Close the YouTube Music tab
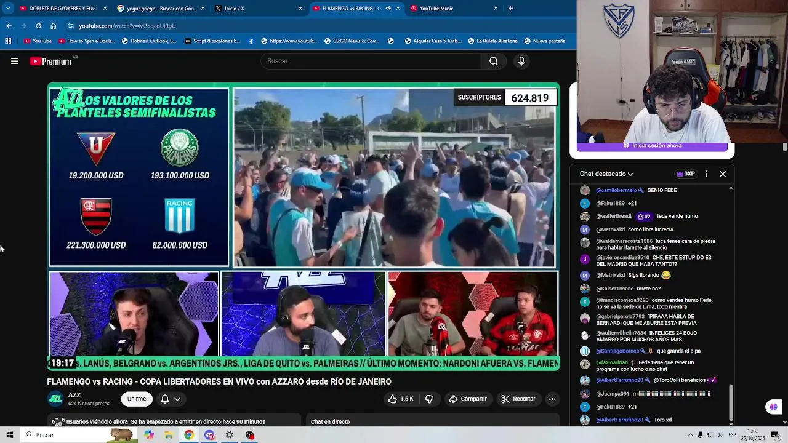 coord(496,9)
